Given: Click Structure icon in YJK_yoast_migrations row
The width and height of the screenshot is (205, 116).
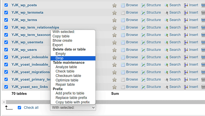Looking at the screenshot, I should 143,72.
